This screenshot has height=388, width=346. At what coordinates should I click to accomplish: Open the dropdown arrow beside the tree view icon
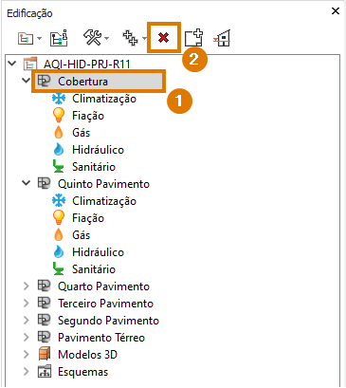click(39, 39)
